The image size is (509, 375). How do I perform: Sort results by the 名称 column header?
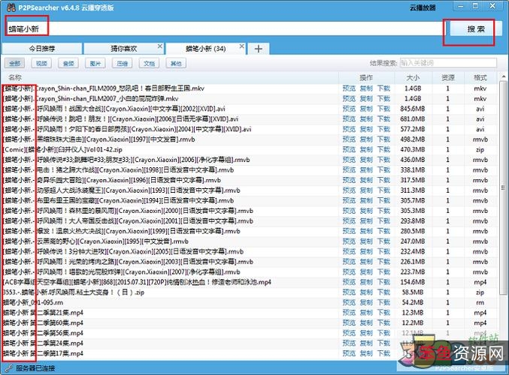15,77
